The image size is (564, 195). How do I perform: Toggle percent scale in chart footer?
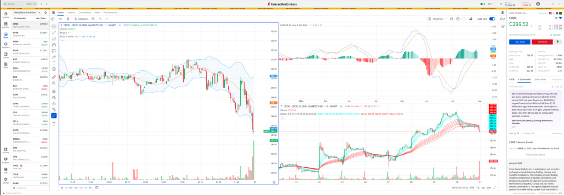coord(479,188)
